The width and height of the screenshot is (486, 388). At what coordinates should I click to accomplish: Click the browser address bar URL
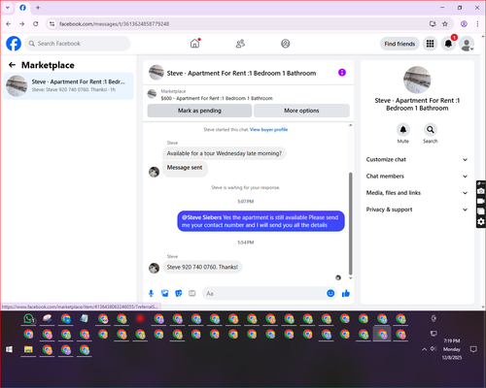114,24
